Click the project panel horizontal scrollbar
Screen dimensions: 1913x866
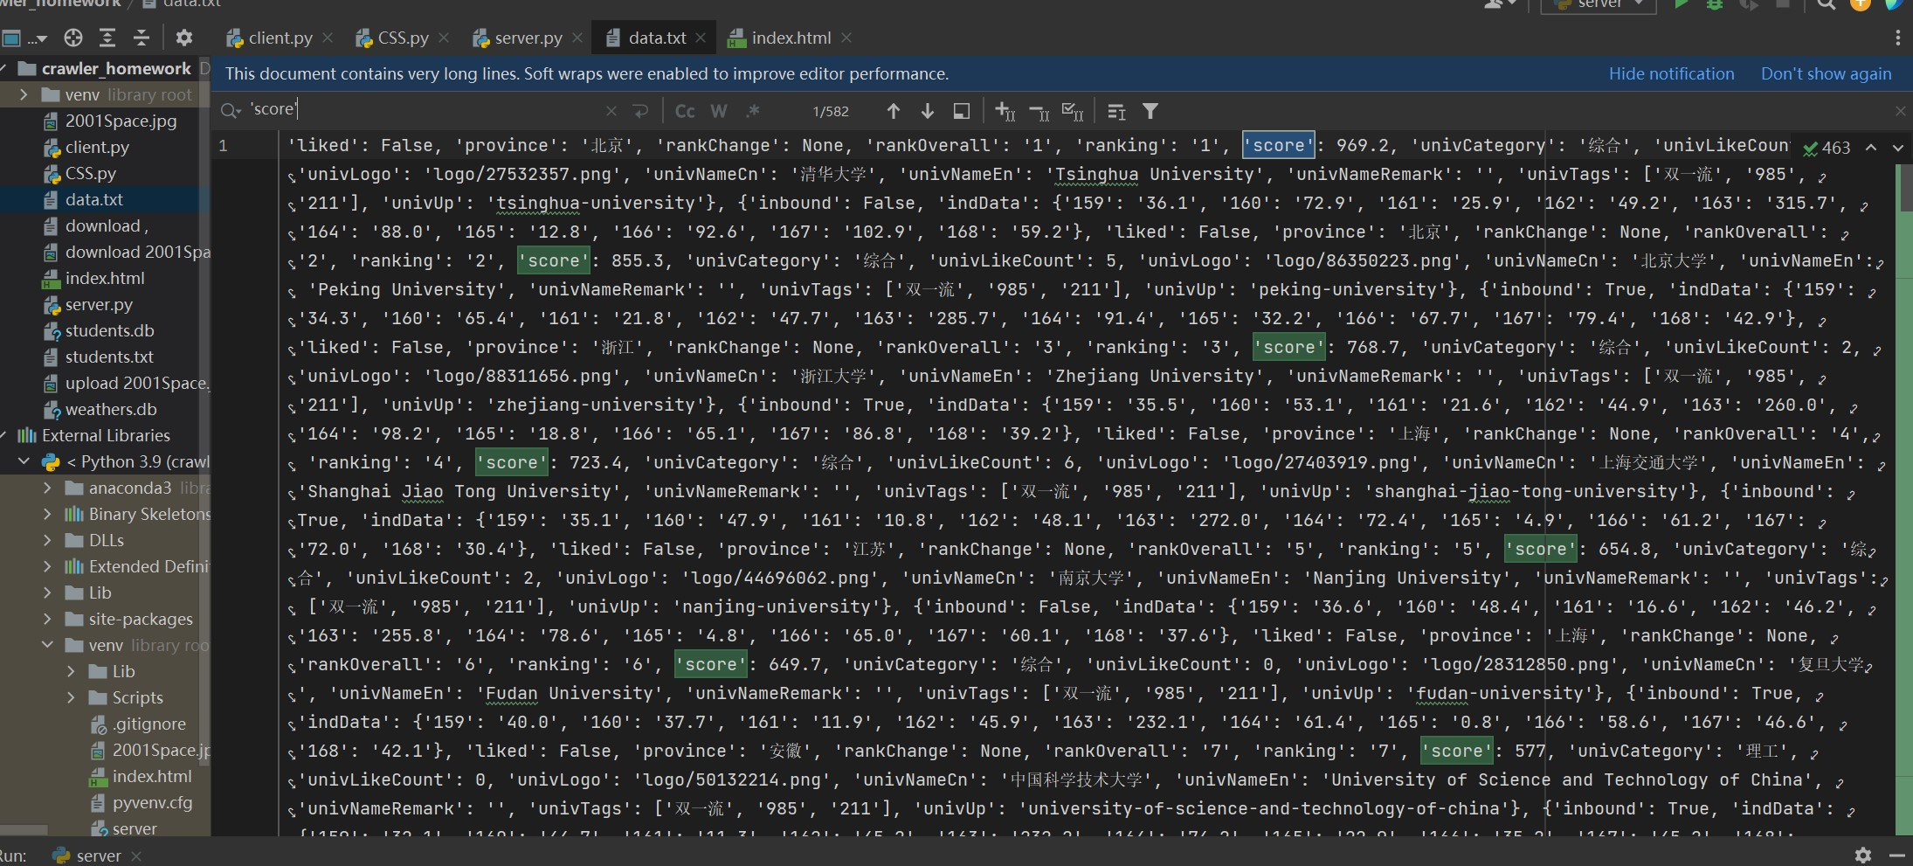[24, 829]
